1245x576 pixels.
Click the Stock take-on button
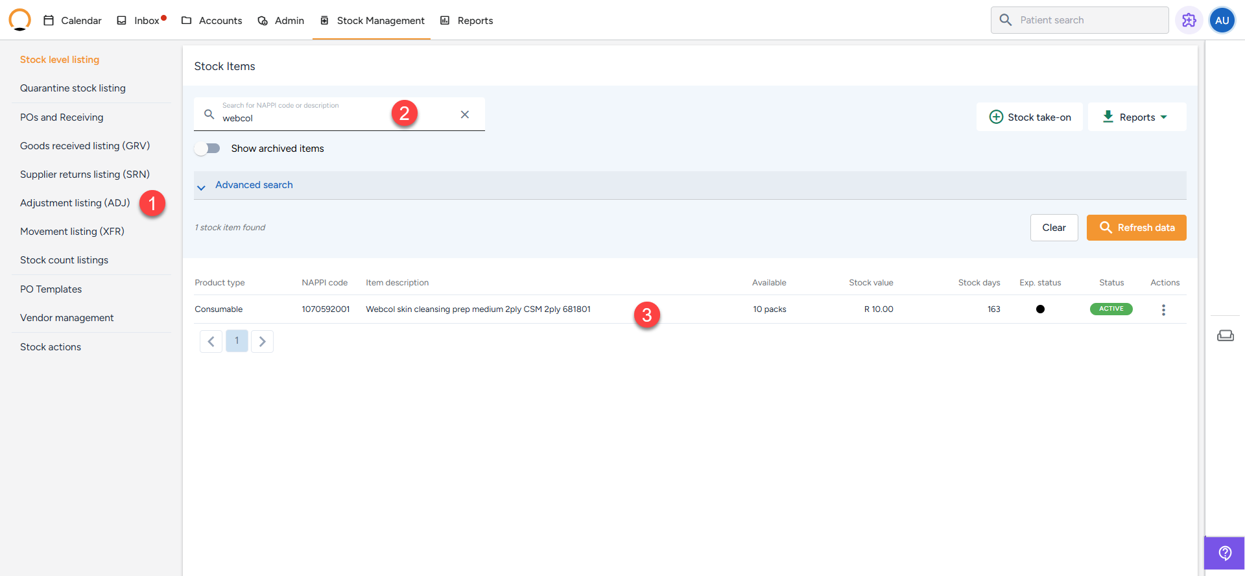pos(1030,117)
